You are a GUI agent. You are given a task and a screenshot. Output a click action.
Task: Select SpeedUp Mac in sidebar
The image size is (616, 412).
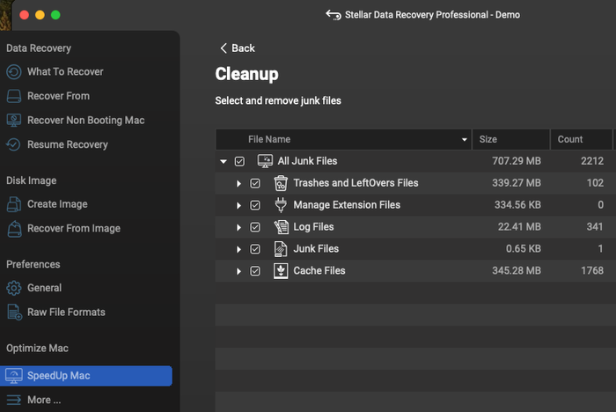[86, 376]
